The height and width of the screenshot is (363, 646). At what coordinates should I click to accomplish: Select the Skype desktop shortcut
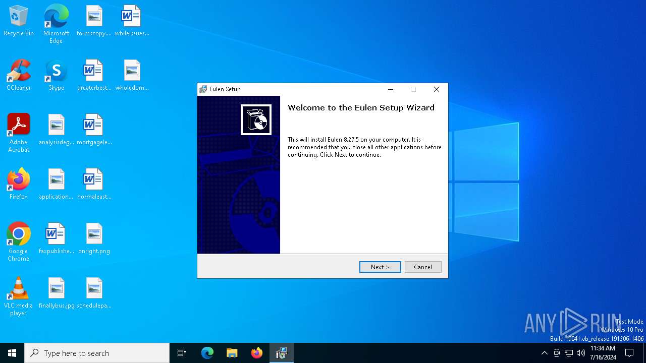click(x=56, y=76)
